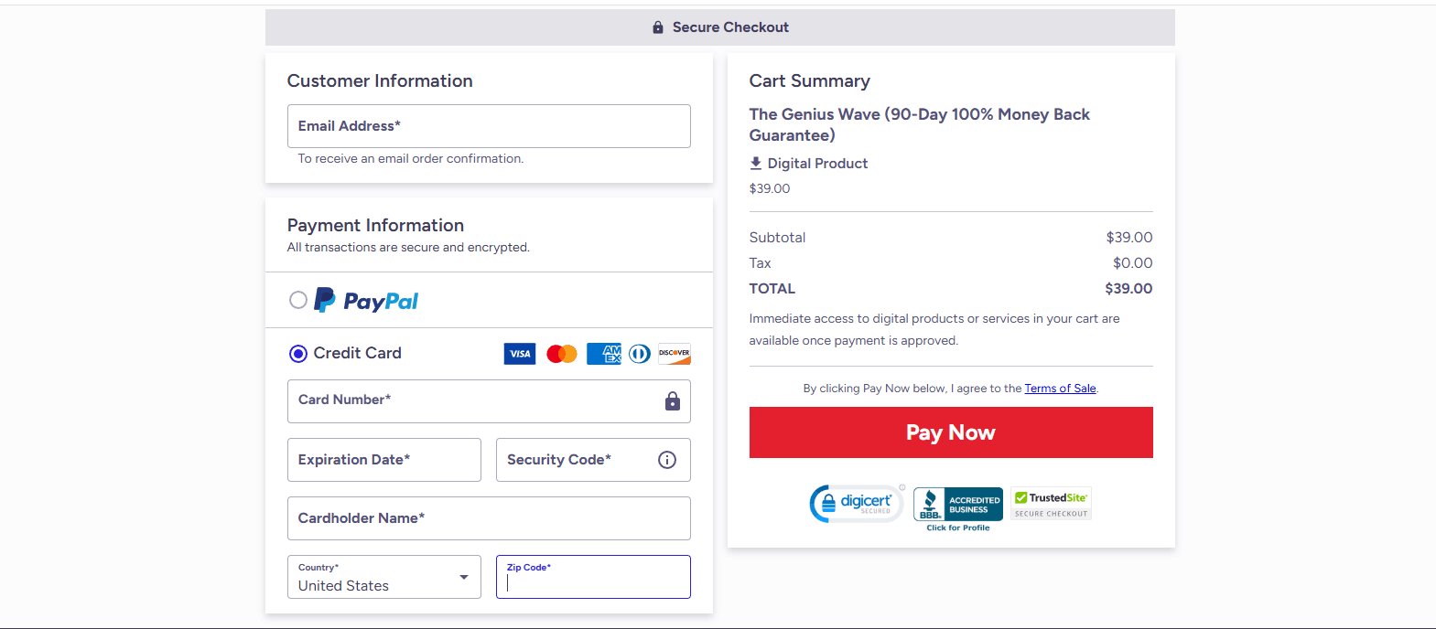
Task: Click the DigiCert Secured seal
Action: (x=856, y=503)
